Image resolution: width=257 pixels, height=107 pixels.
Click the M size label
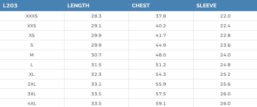click(32, 55)
